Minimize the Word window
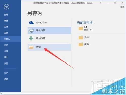The width and height of the screenshot is (126, 95). (108, 3)
